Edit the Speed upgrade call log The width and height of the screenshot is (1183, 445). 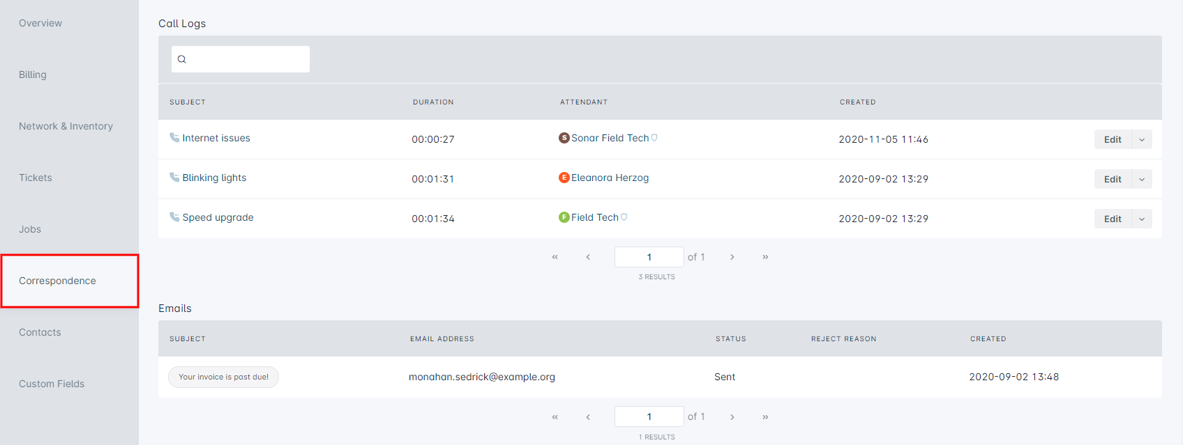tap(1113, 219)
